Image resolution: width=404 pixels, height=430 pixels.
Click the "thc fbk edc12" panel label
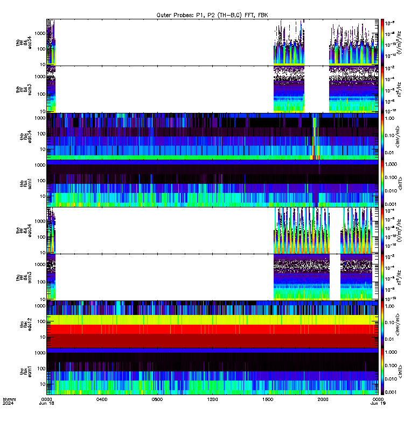(26, 325)
